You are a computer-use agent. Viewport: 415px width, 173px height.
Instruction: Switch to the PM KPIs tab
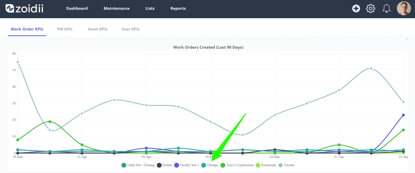[65, 29]
